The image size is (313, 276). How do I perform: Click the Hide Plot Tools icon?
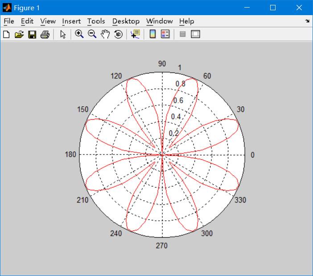(182, 34)
